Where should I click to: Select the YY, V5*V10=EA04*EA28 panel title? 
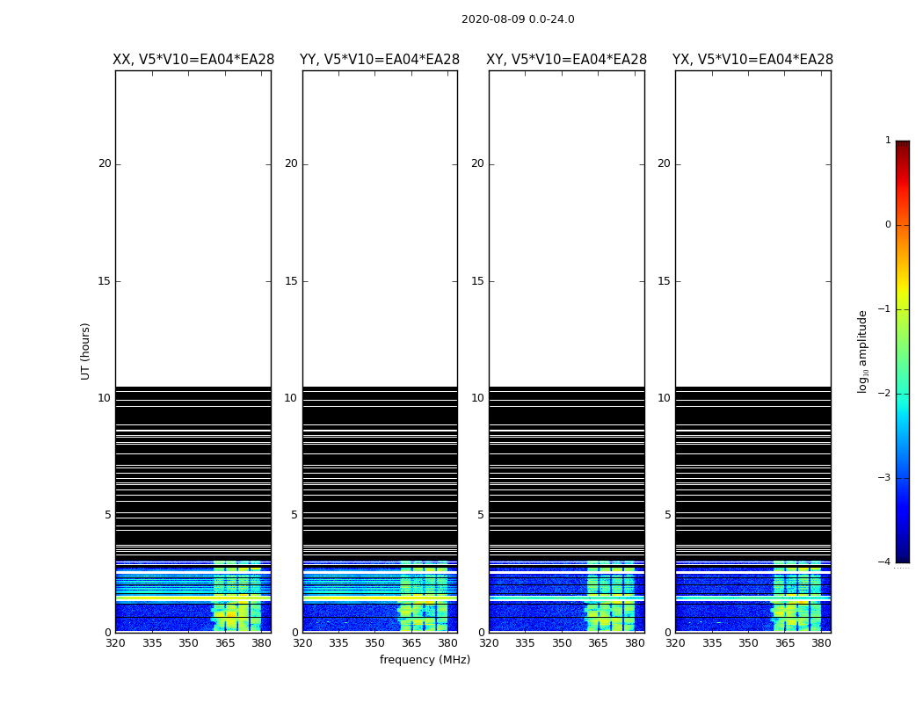point(380,60)
